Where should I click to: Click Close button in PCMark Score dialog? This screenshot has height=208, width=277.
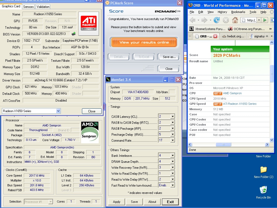click(169, 69)
